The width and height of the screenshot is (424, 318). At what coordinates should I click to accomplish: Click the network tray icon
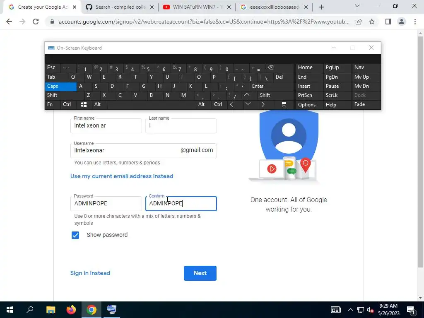coord(361,310)
